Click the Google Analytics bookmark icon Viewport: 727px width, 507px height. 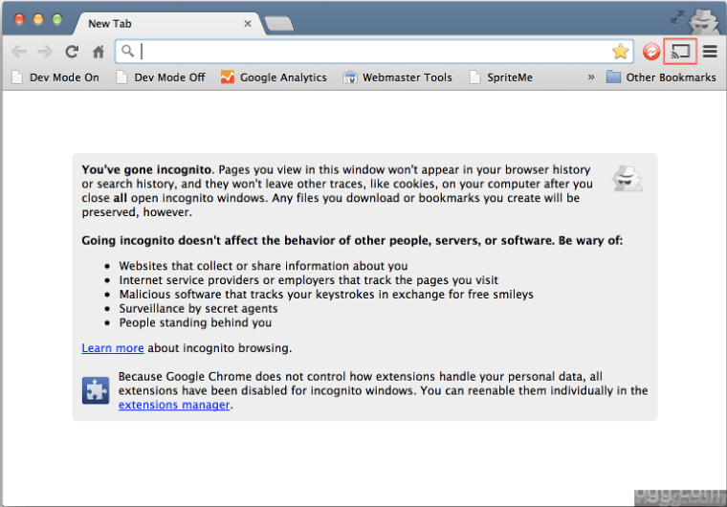click(x=228, y=77)
